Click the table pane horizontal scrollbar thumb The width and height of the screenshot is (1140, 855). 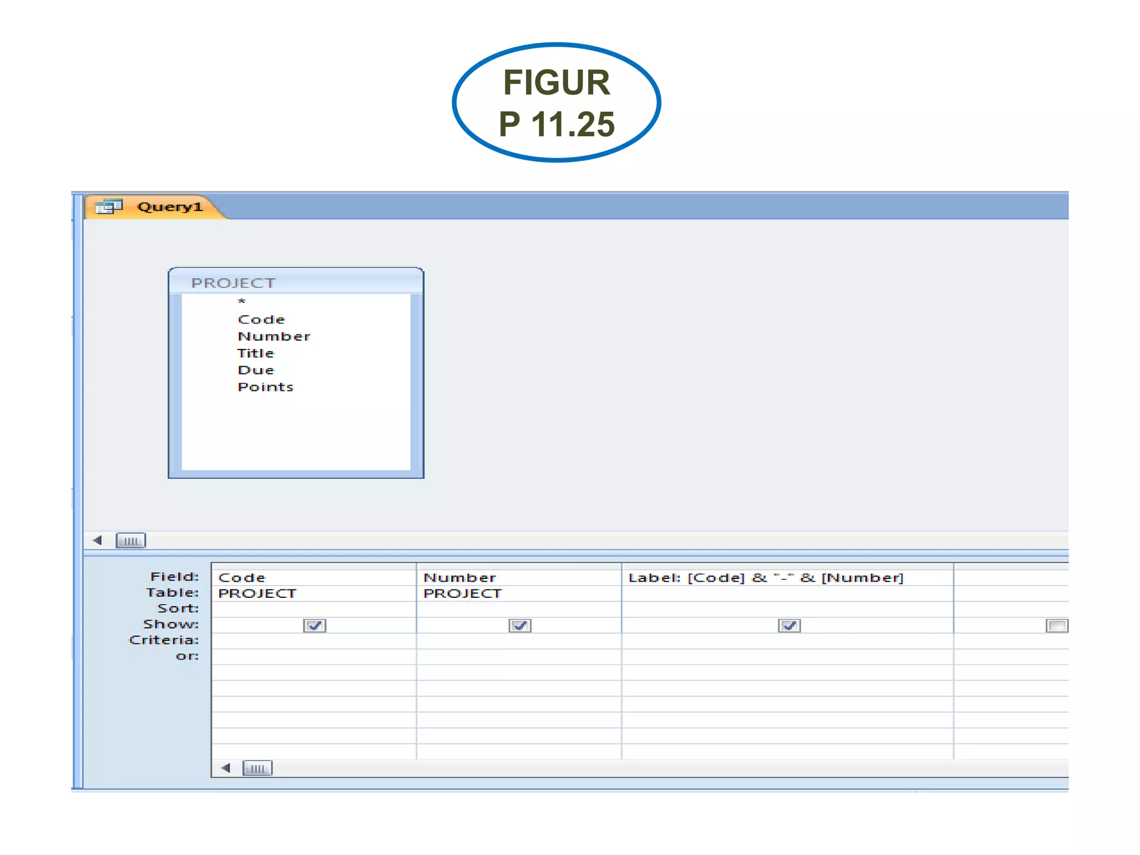[x=130, y=540]
